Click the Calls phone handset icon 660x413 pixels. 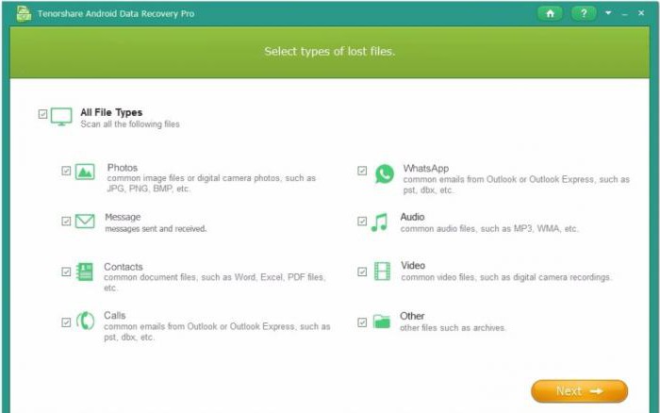(85, 322)
